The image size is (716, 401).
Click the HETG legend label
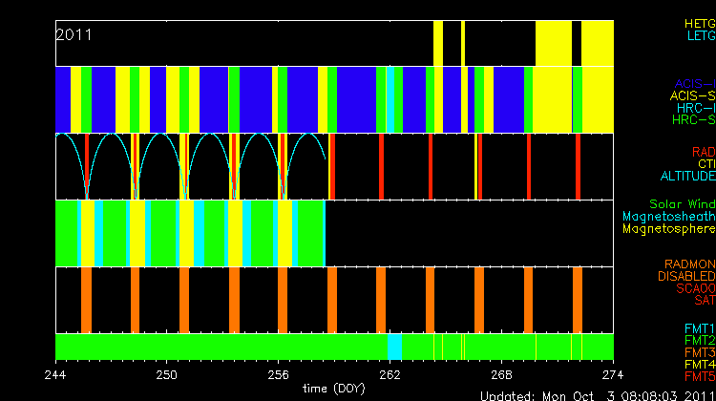click(699, 23)
